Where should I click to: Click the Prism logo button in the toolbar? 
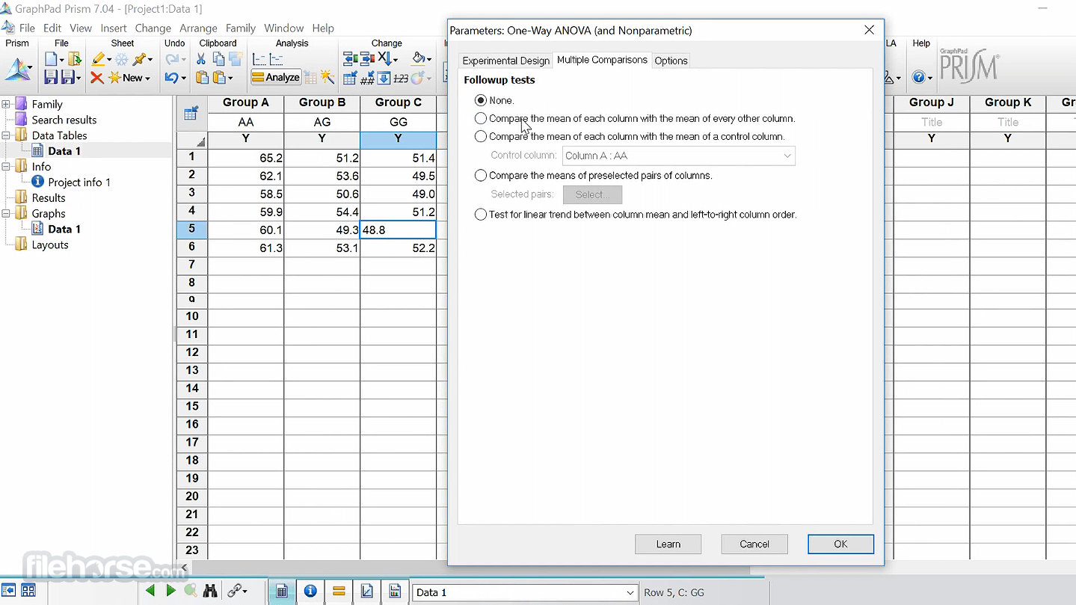click(18, 70)
